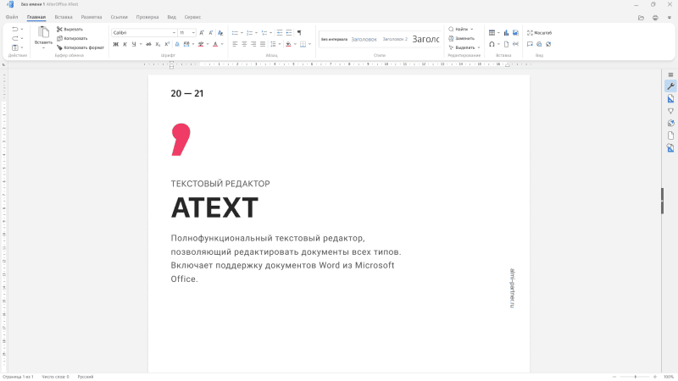
Task: Click the Redo arrow icon
Action: (14, 38)
